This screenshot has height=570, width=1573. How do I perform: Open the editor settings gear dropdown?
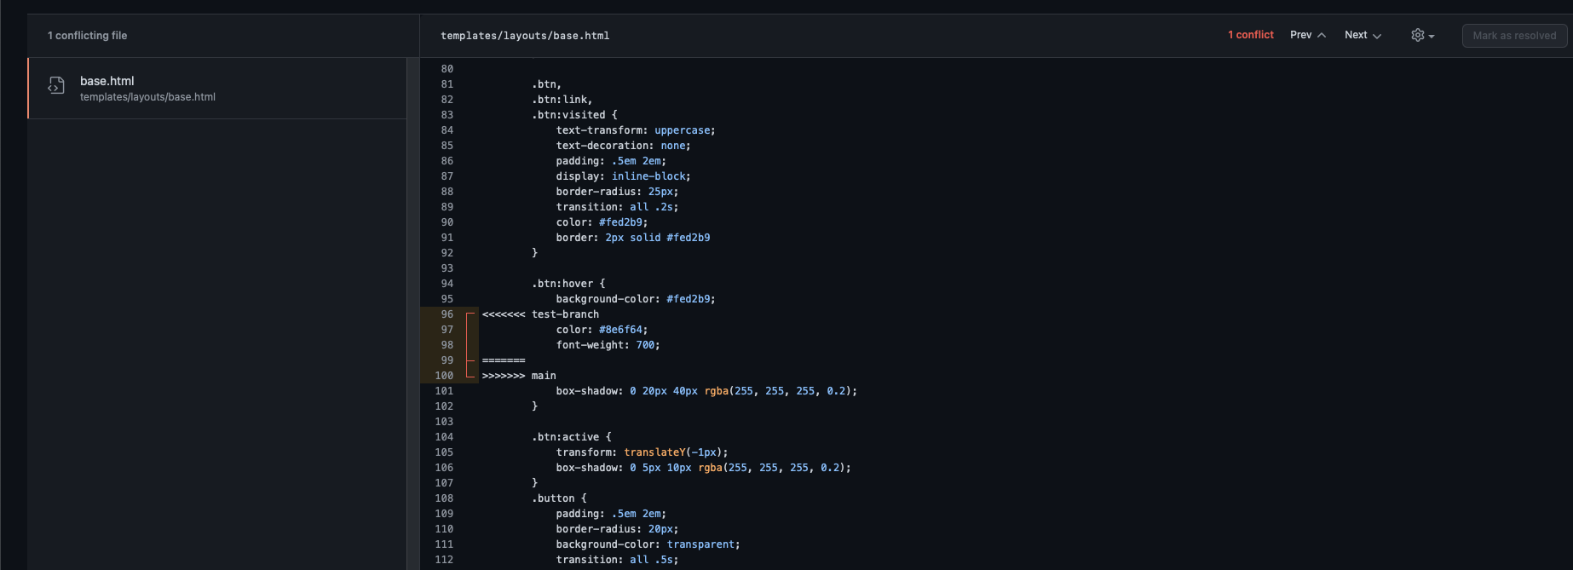pyautogui.click(x=1422, y=35)
